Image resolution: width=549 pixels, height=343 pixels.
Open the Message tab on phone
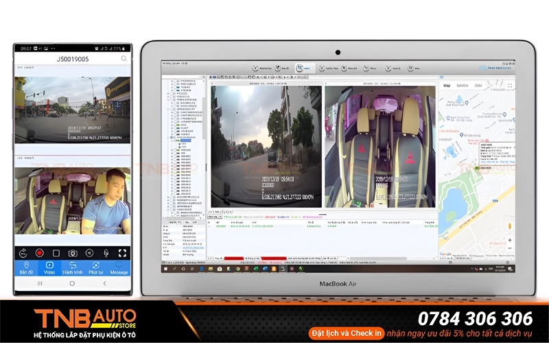119,268
